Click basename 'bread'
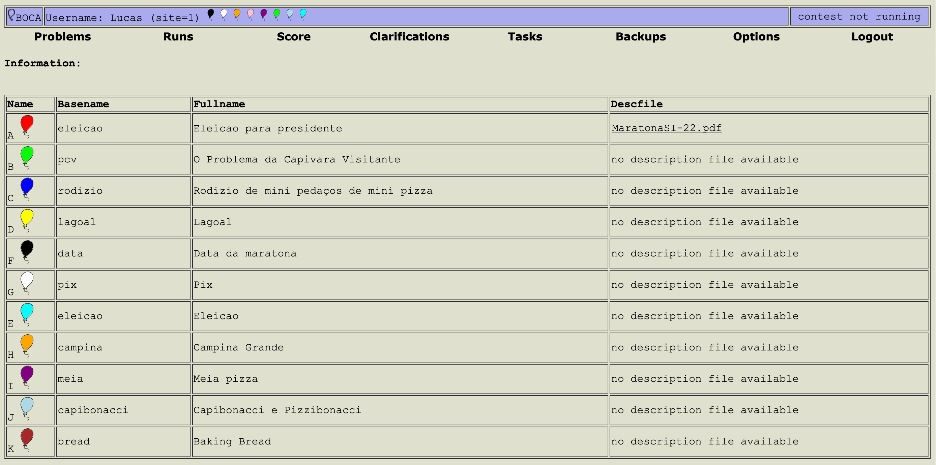The image size is (936, 465). [x=74, y=442]
